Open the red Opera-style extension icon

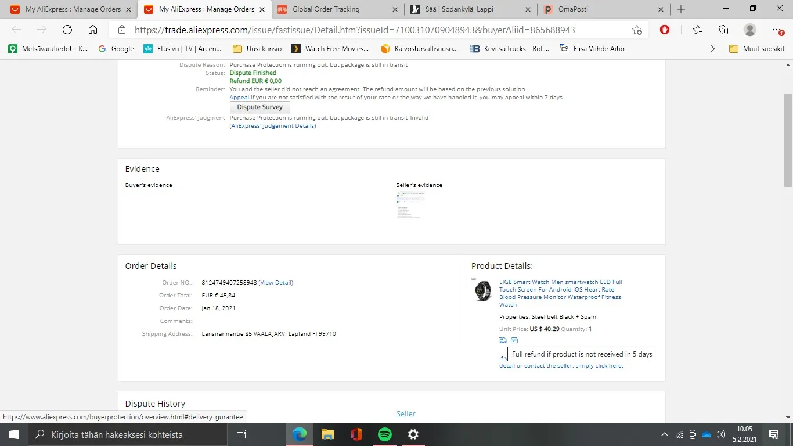pos(665,30)
